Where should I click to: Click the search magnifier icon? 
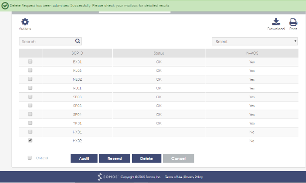tap(78, 41)
